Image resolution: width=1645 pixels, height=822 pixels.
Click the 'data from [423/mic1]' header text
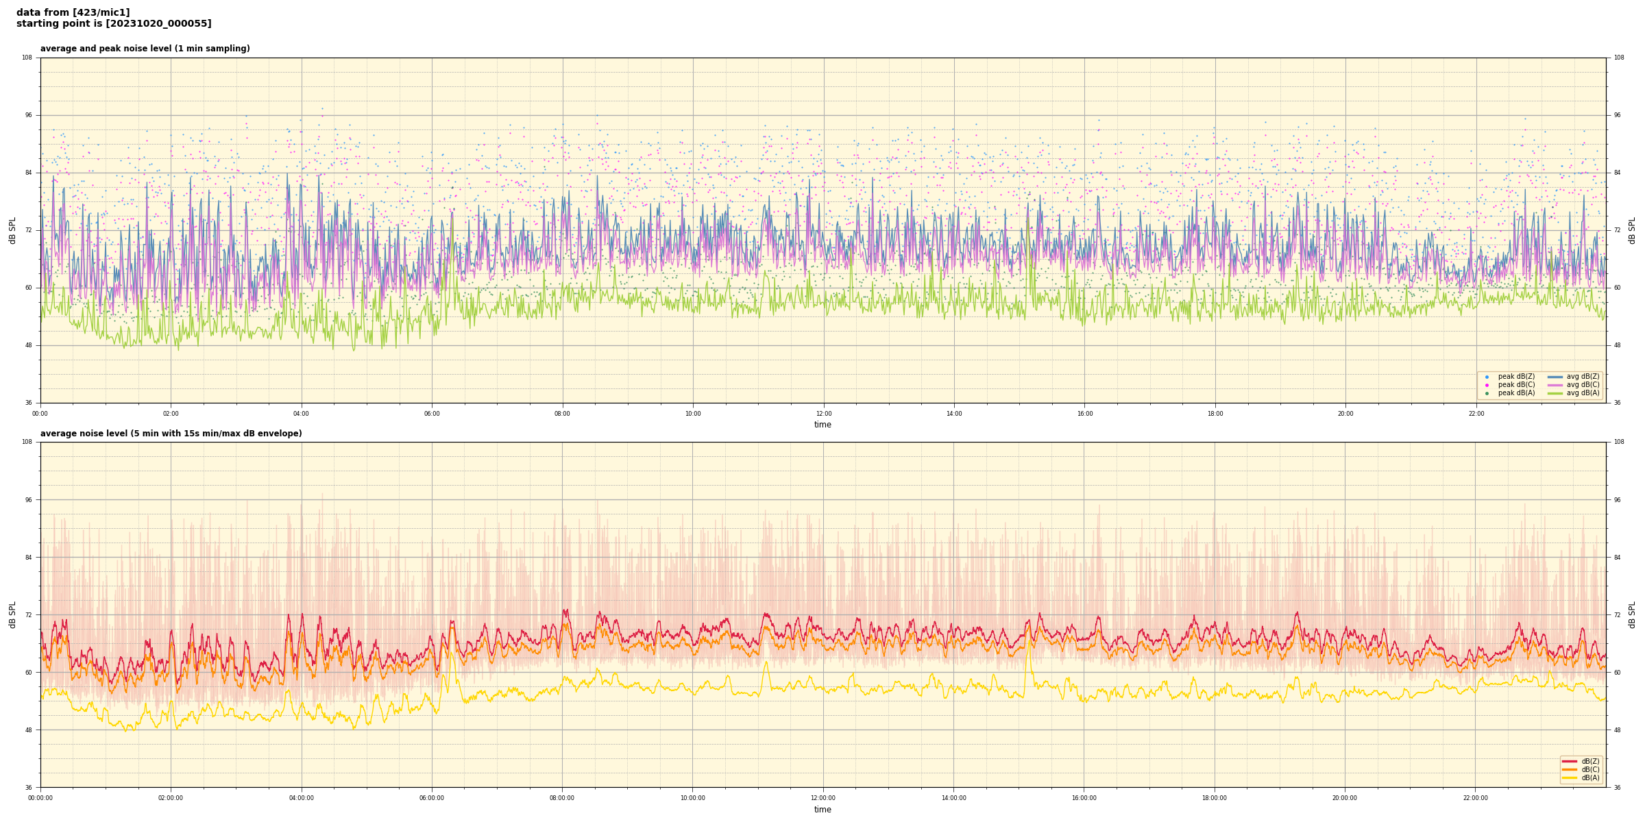pos(73,12)
